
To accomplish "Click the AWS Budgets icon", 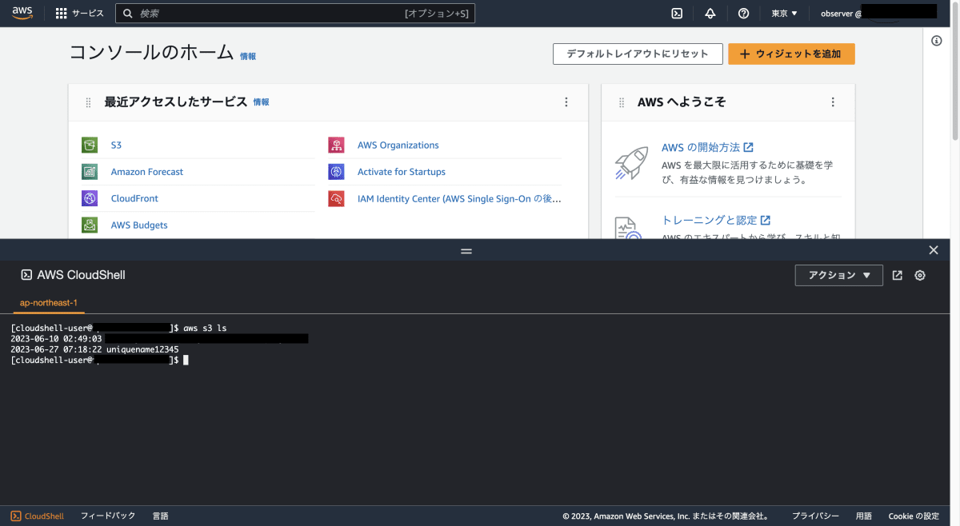I will (90, 225).
